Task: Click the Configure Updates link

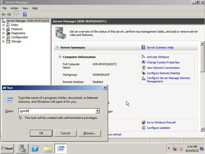Action: [x=158, y=128]
